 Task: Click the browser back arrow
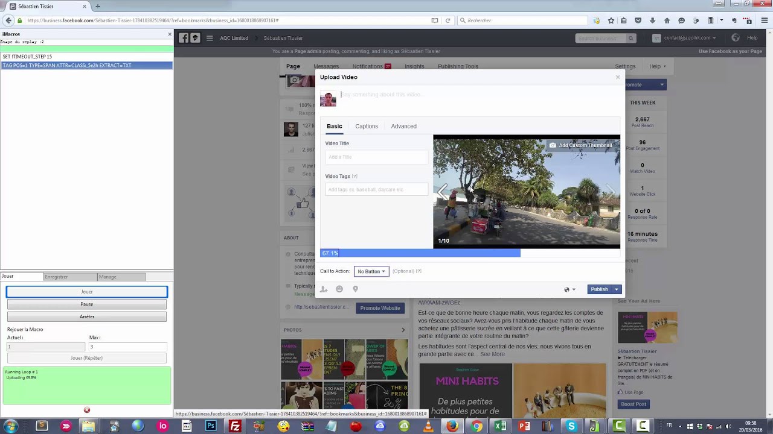click(x=8, y=20)
